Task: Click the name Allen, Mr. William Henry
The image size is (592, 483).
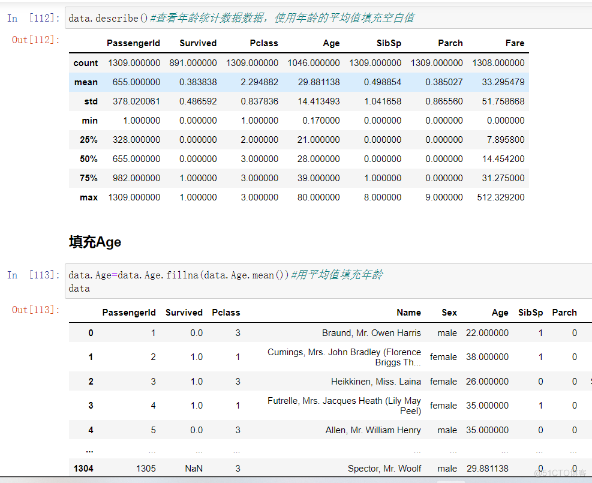Action: tap(373, 430)
